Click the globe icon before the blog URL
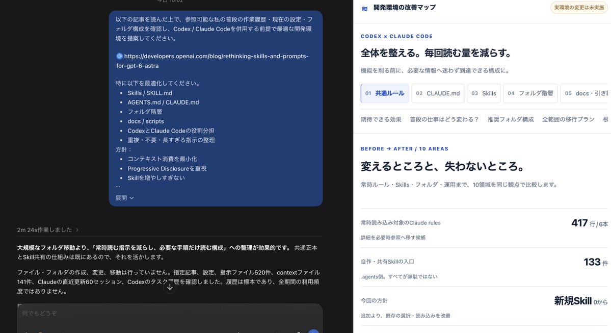The image size is (611, 333). 119,56
